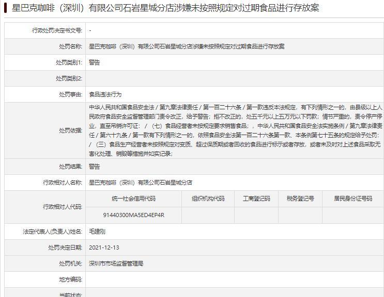Click the 警告 value in 处罚类别1 row

coord(95,62)
